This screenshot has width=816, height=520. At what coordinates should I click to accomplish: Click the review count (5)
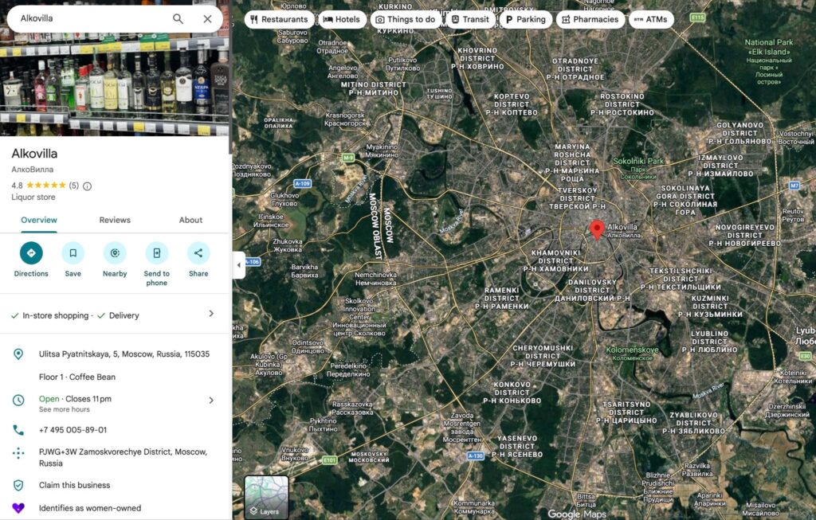74,186
